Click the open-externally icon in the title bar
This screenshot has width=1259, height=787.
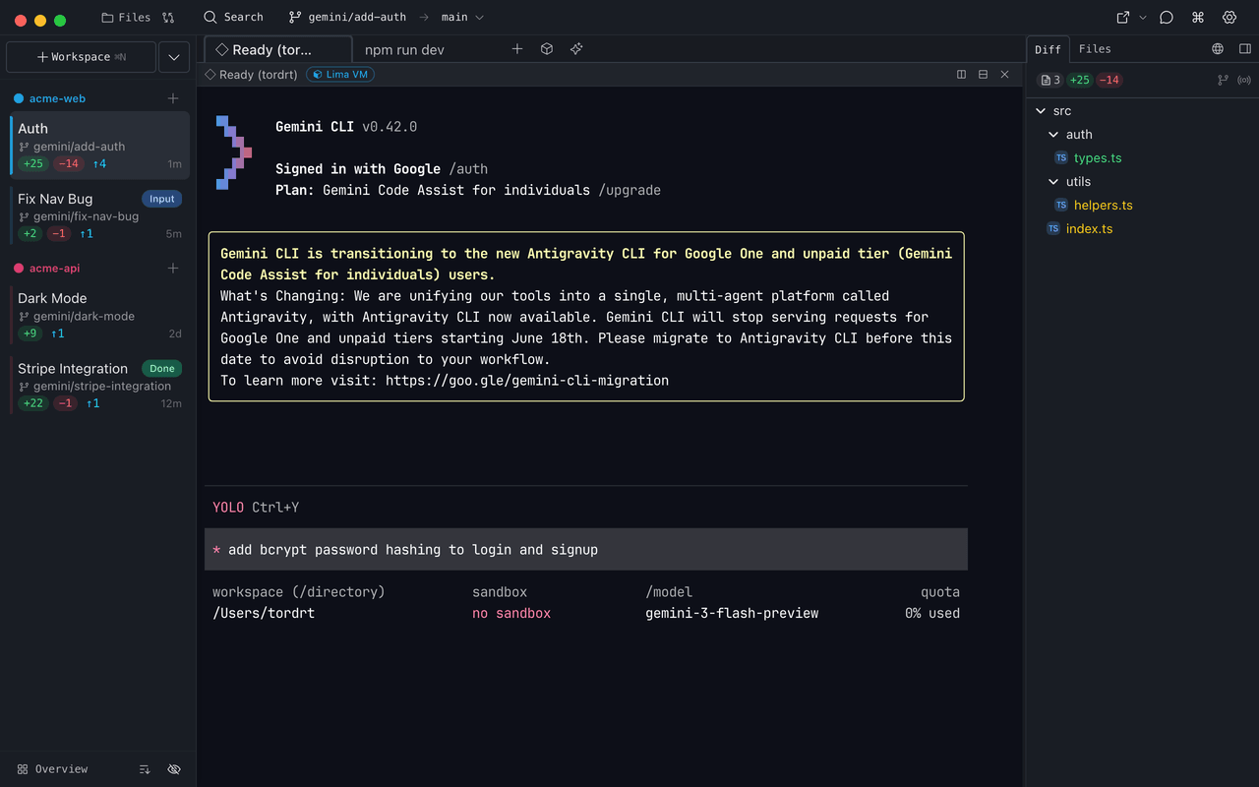tap(1123, 18)
